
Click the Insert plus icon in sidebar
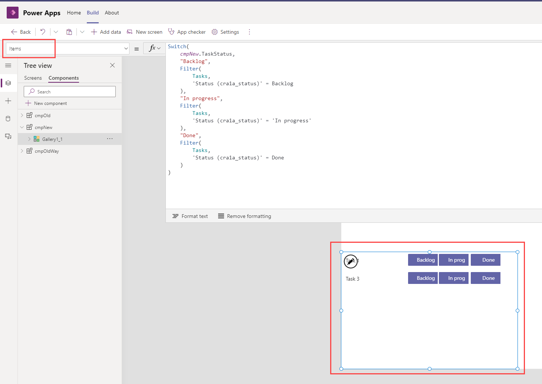tap(8, 101)
